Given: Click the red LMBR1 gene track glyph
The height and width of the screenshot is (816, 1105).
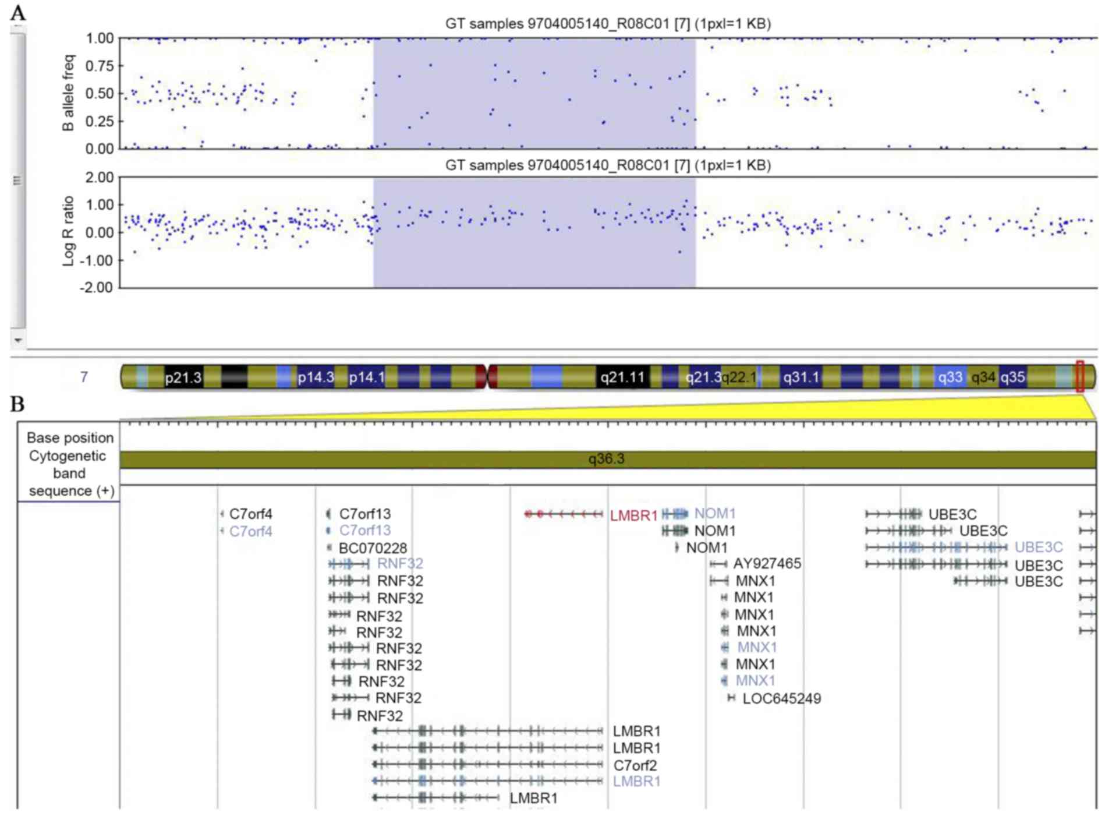Looking at the screenshot, I should [x=563, y=514].
